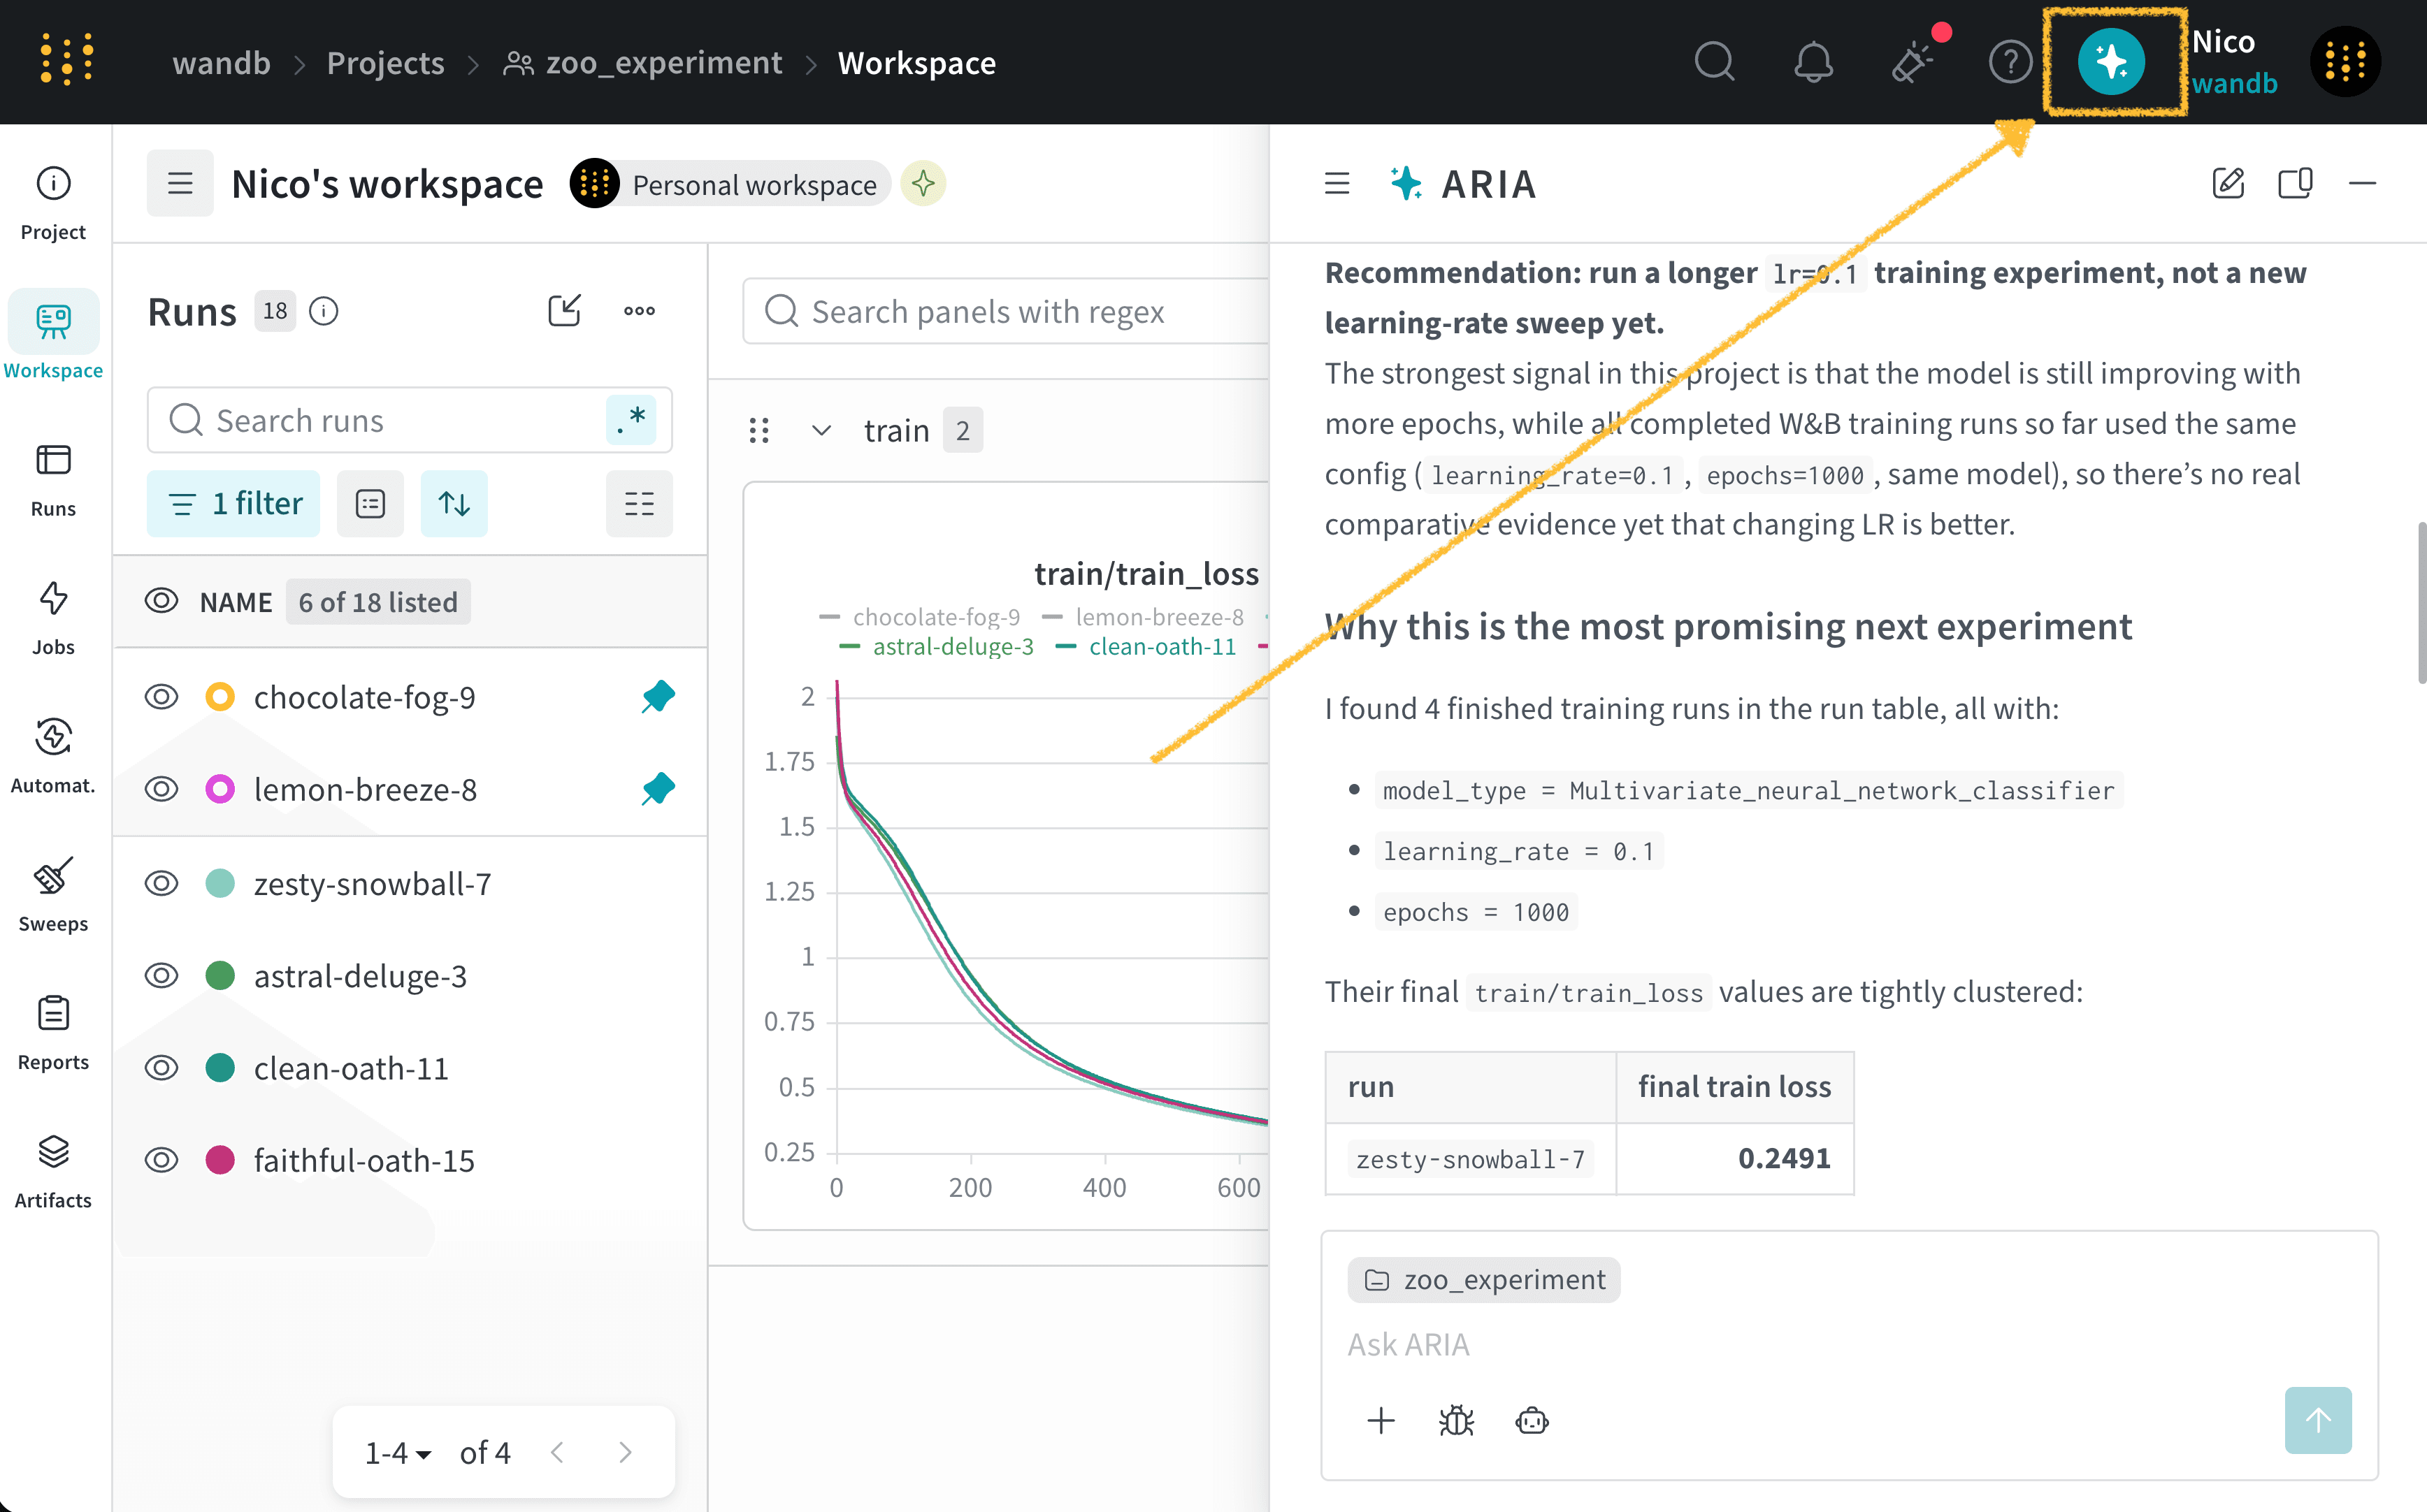Toggle the ARIA assistant sparkle button
2427x1512 pixels.
click(x=2111, y=62)
